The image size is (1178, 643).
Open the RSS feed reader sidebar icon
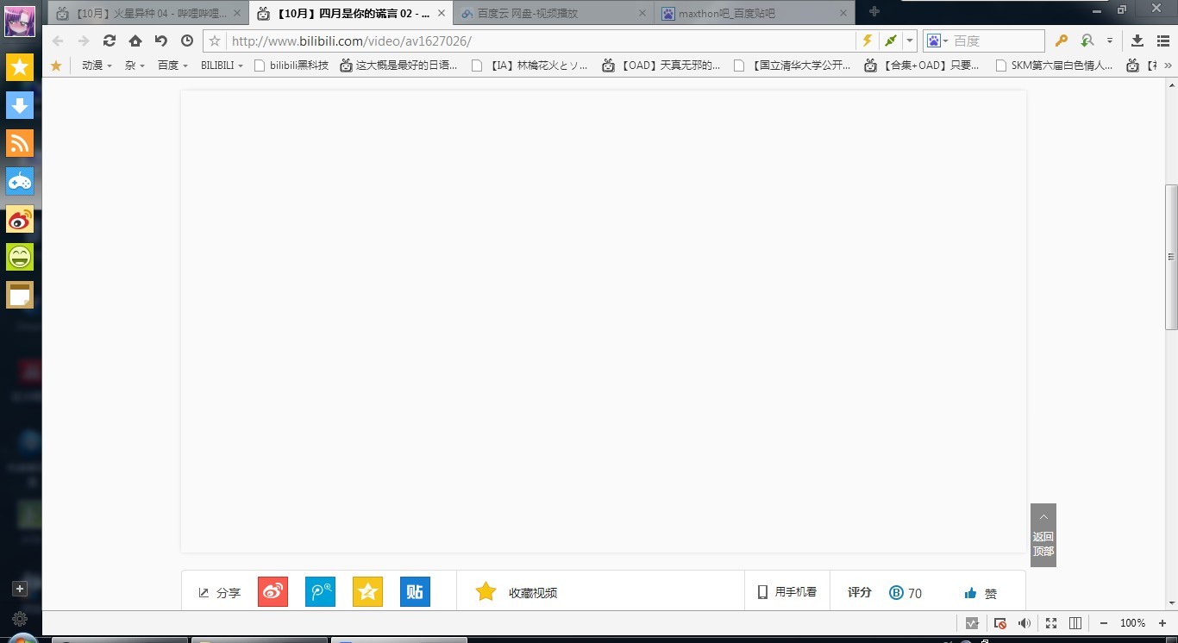pyautogui.click(x=20, y=143)
